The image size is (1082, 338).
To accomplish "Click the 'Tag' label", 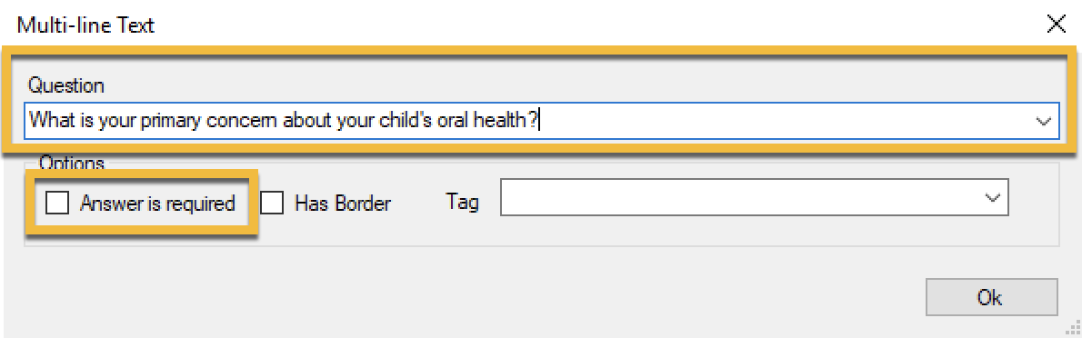I will click(x=462, y=202).
